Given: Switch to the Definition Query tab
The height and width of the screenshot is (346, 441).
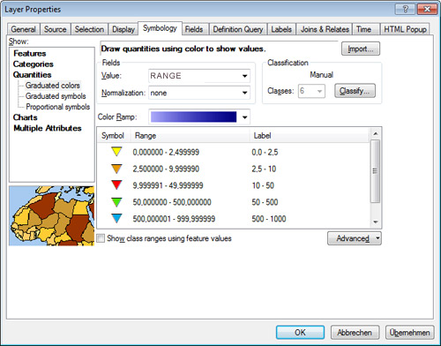Looking at the screenshot, I should pyautogui.click(x=238, y=29).
